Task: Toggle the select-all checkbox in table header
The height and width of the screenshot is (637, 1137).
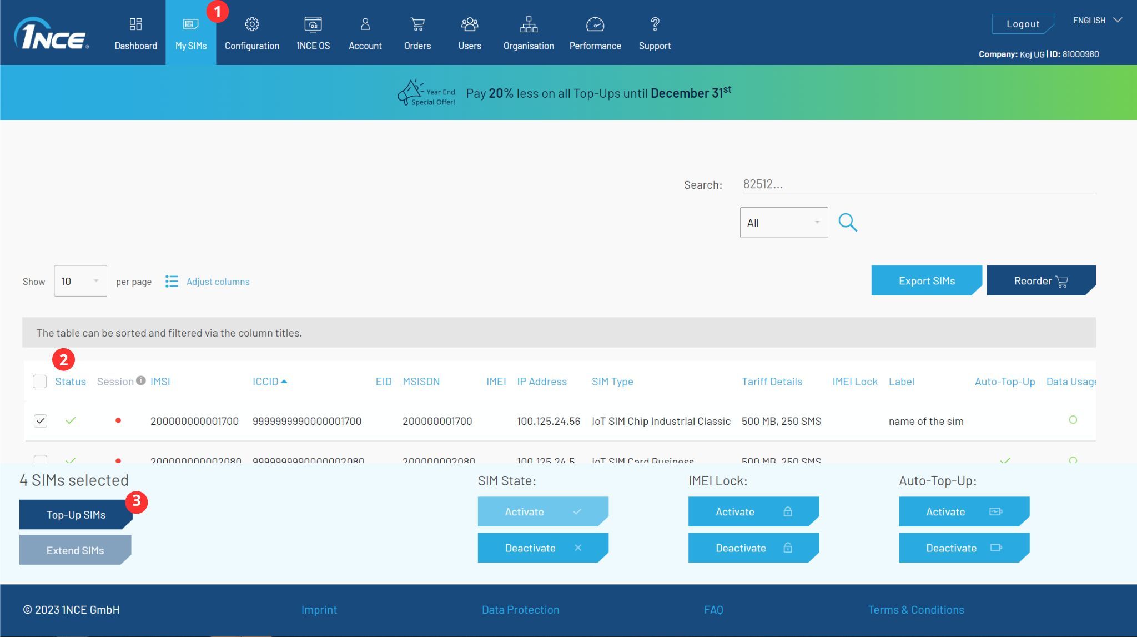Action: pyautogui.click(x=40, y=382)
